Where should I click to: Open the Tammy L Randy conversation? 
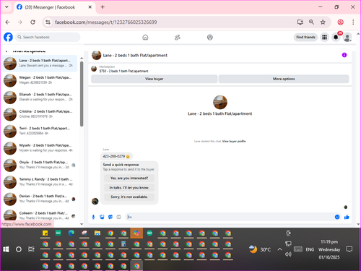[x=40, y=182]
